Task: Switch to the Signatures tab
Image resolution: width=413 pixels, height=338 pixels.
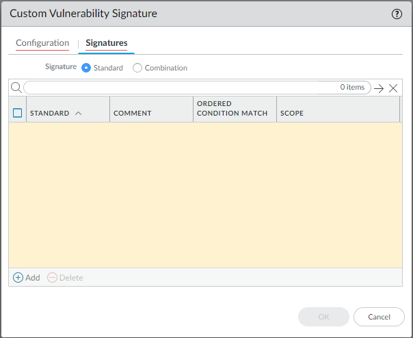Action: point(107,43)
